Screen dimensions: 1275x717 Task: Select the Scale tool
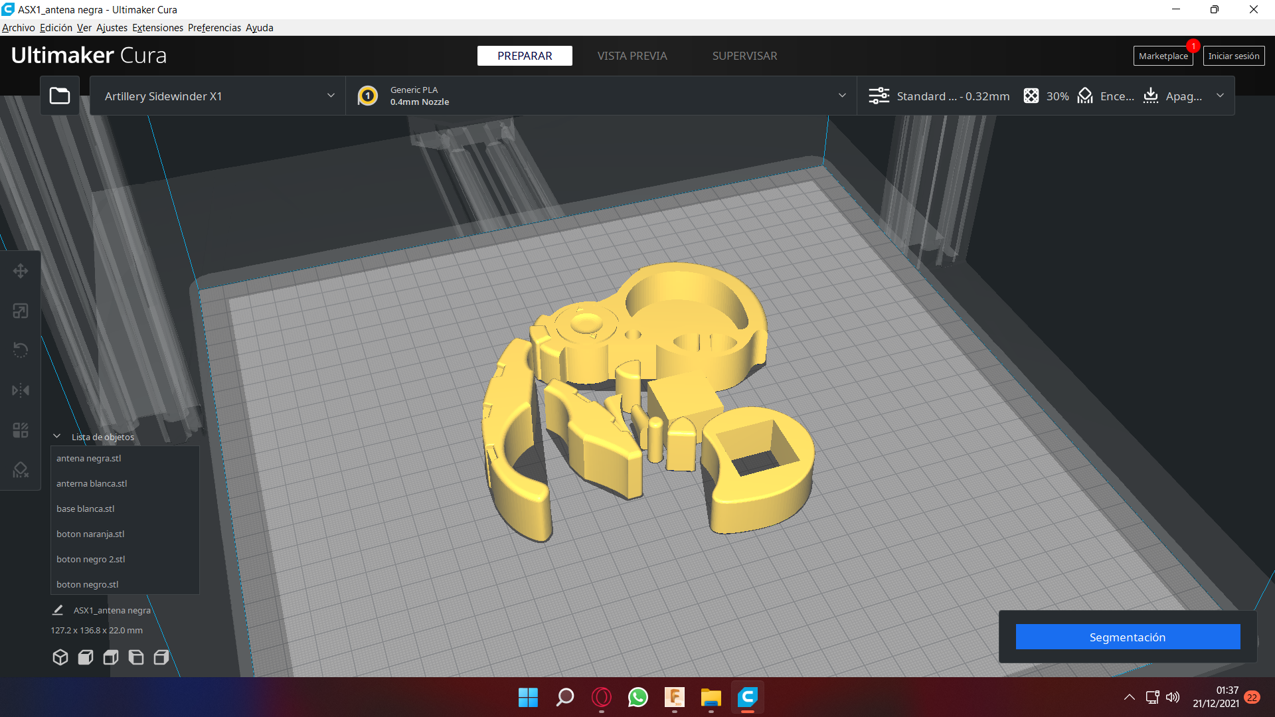point(21,311)
